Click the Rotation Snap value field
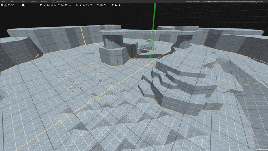This screenshot has width=268, height=151. click(54, 2)
